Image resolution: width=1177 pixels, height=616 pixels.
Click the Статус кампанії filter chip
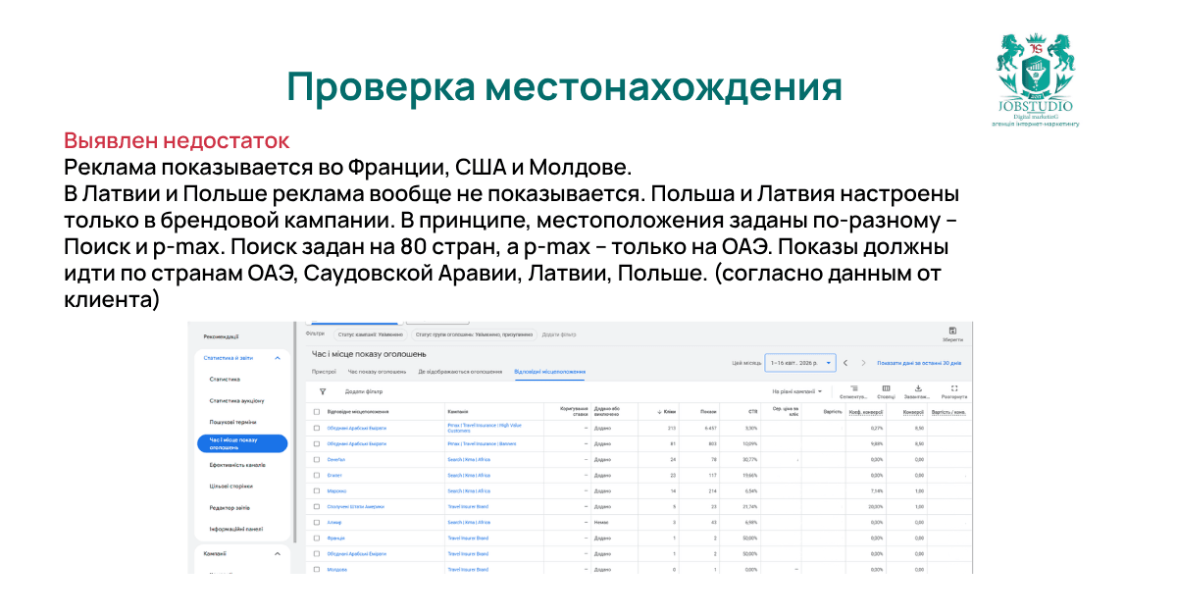[x=370, y=334]
